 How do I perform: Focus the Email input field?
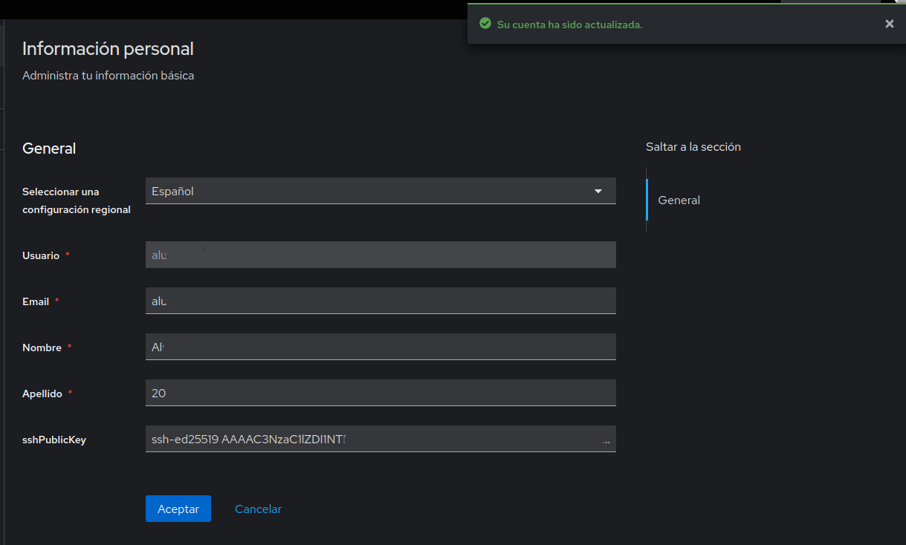click(381, 301)
